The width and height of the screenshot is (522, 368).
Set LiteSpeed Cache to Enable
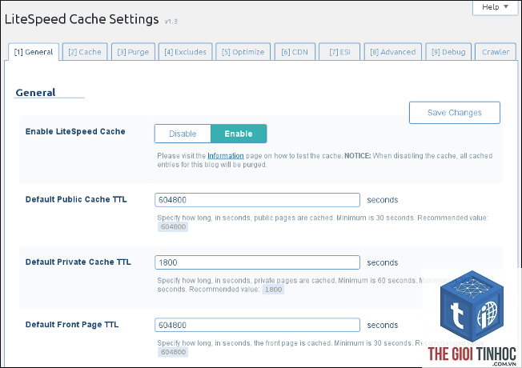[239, 134]
